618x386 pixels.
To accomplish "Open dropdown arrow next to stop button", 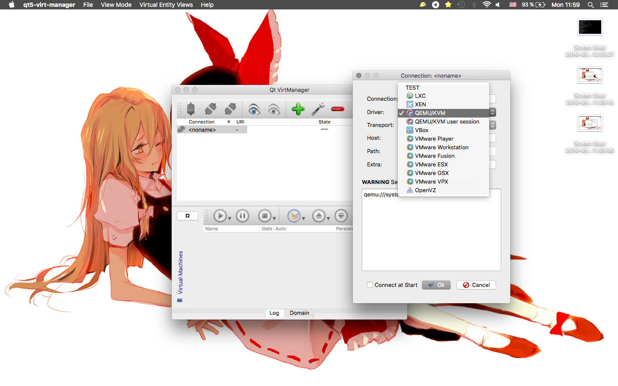I will click(274, 219).
